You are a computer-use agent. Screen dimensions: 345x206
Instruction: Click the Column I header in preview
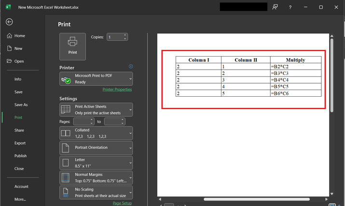coord(199,60)
